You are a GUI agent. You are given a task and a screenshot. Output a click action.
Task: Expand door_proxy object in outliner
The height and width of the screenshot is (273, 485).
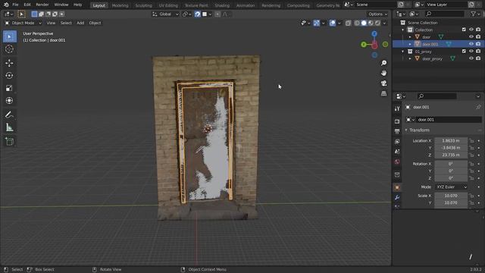point(410,59)
